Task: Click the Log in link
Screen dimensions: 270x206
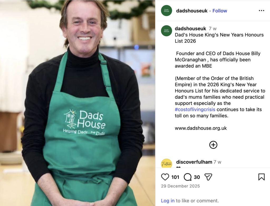Action: pyautogui.click(x=168, y=201)
